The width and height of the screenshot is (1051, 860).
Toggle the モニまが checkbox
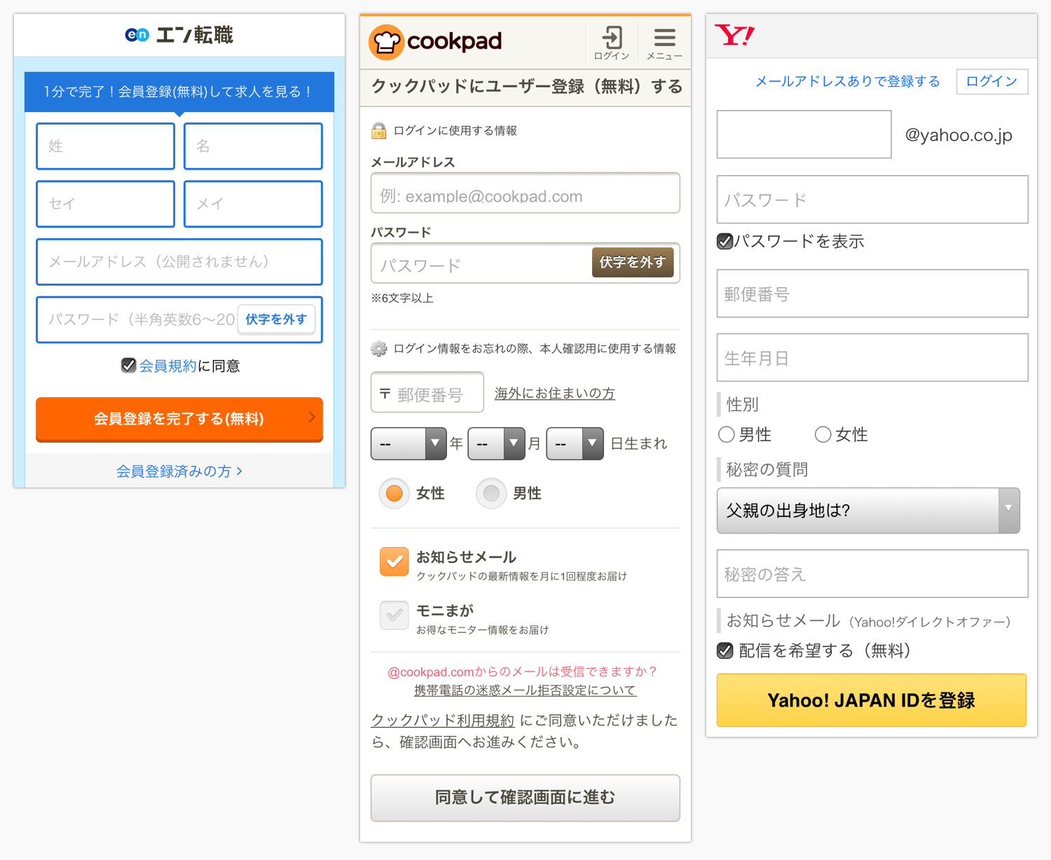tap(394, 615)
